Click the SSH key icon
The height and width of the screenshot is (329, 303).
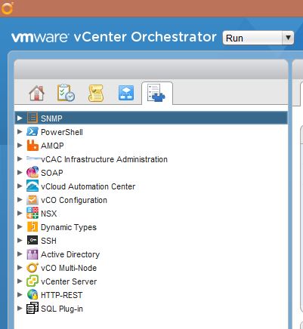(32, 241)
